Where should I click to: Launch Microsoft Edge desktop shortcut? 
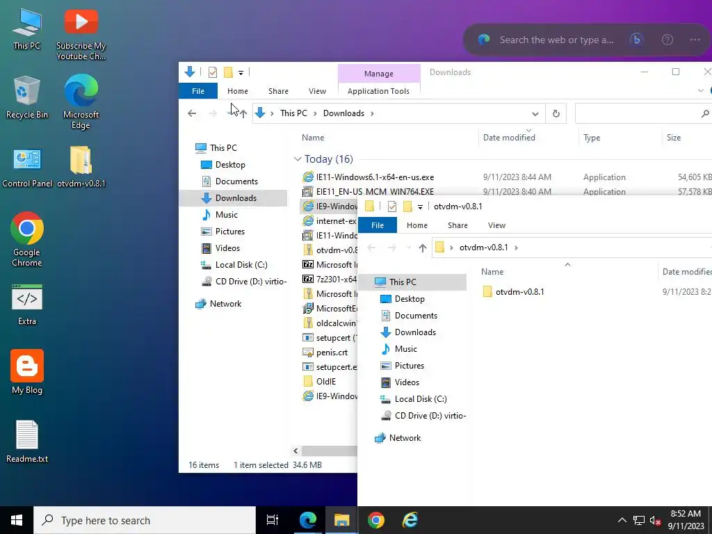pos(81,102)
